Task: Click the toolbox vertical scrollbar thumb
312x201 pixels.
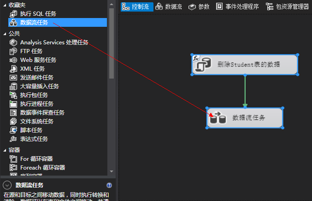Action: point(112,43)
